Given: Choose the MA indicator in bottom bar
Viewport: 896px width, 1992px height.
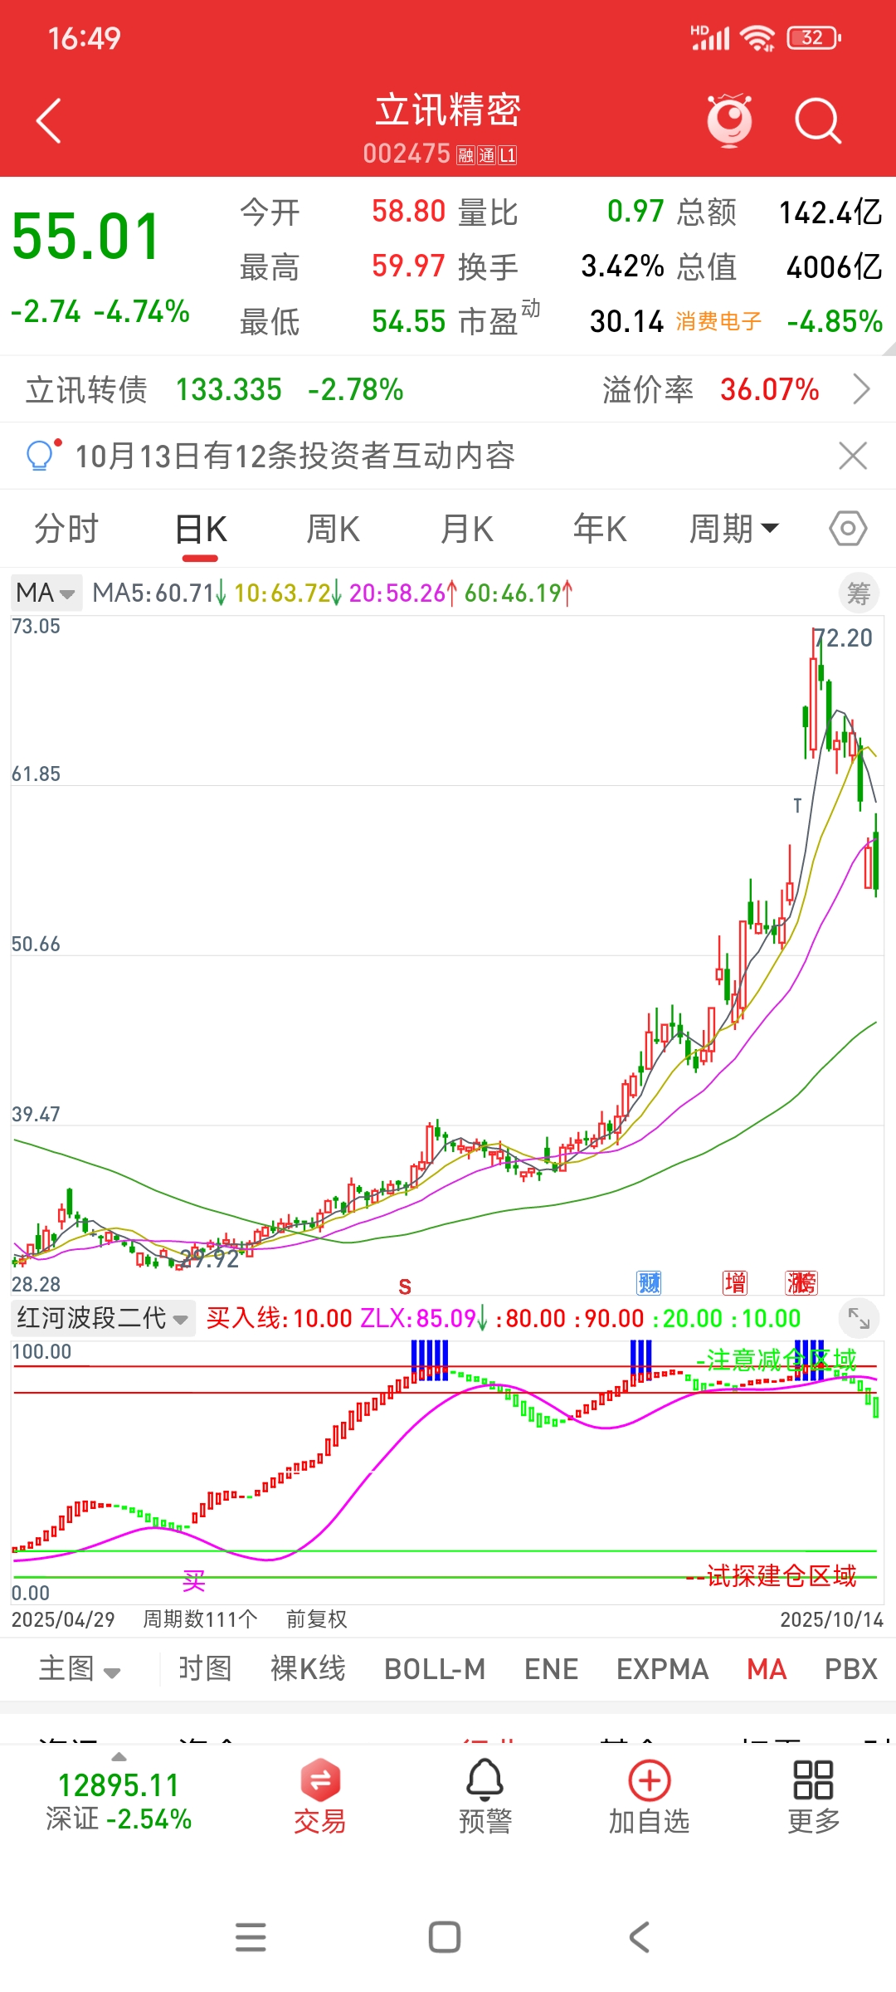Looking at the screenshot, I should tap(767, 1669).
